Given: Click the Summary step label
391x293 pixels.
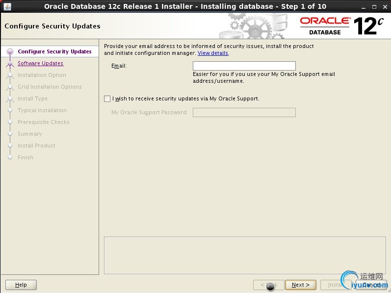Looking at the screenshot, I should point(29,134).
